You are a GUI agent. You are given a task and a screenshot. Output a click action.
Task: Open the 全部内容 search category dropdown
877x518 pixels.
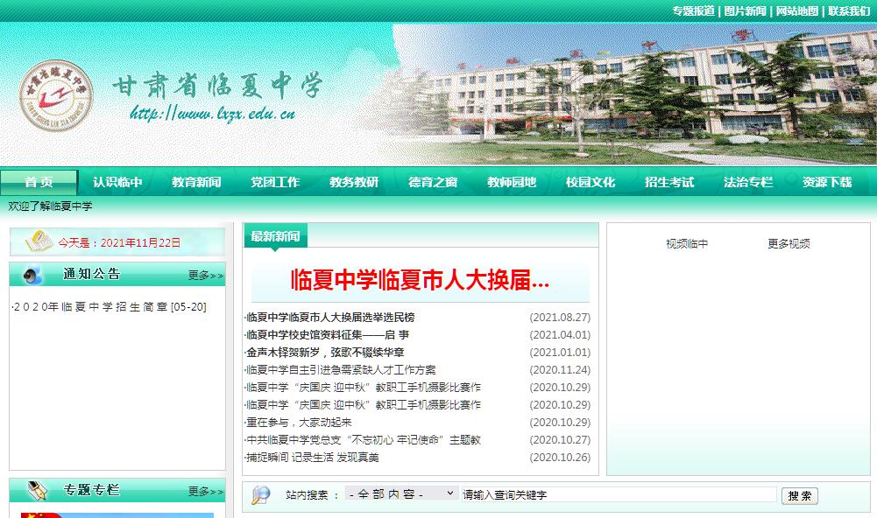[x=401, y=494]
